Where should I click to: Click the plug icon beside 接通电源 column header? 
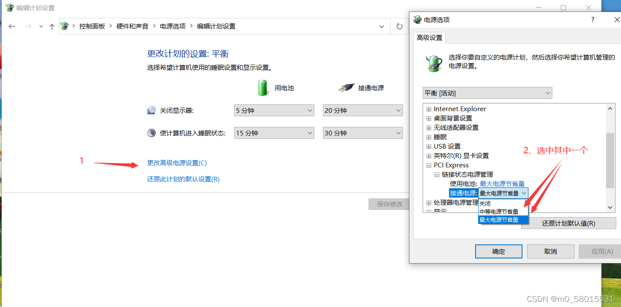[x=346, y=88]
